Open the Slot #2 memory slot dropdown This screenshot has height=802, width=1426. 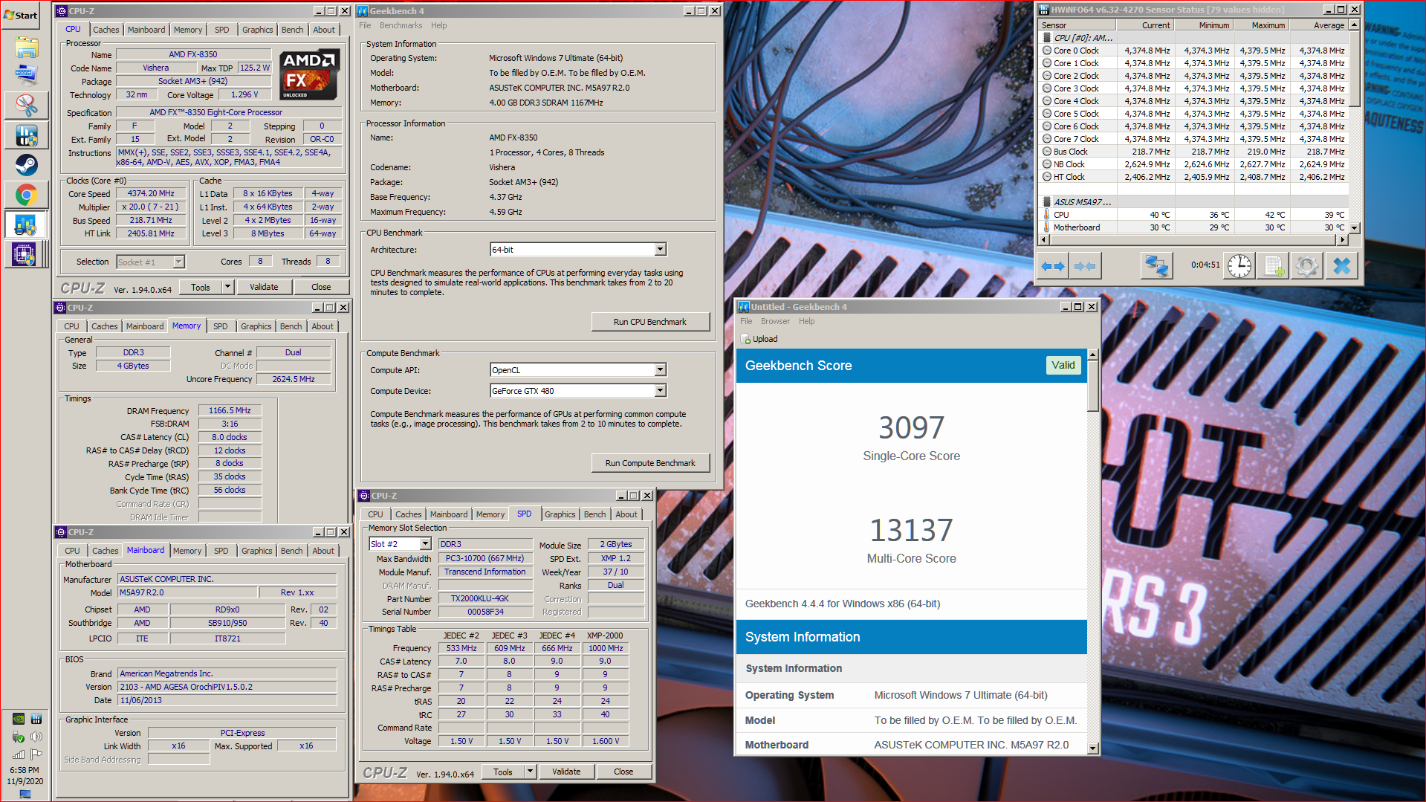(426, 544)
